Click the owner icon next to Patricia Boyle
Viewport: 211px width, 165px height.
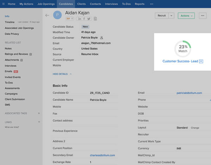[102, 37]
